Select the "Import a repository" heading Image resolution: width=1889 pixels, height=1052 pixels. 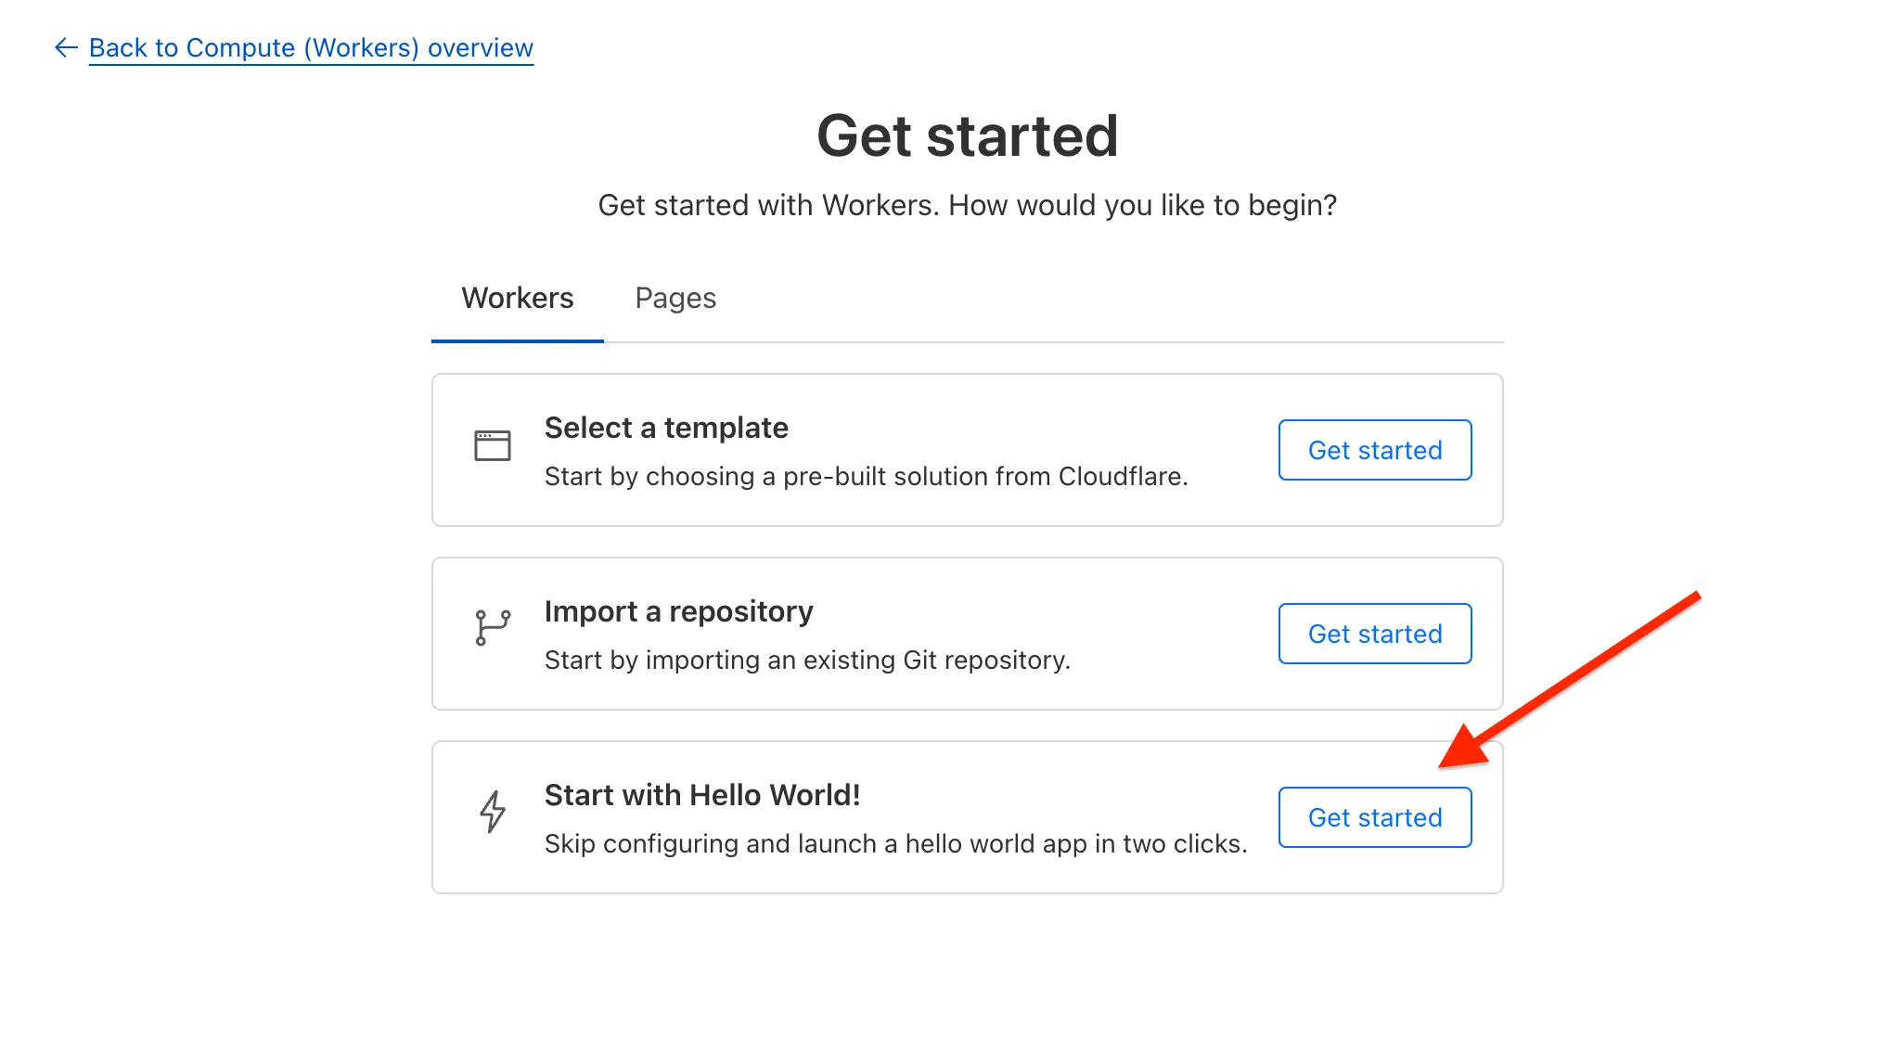click(678, 611)
